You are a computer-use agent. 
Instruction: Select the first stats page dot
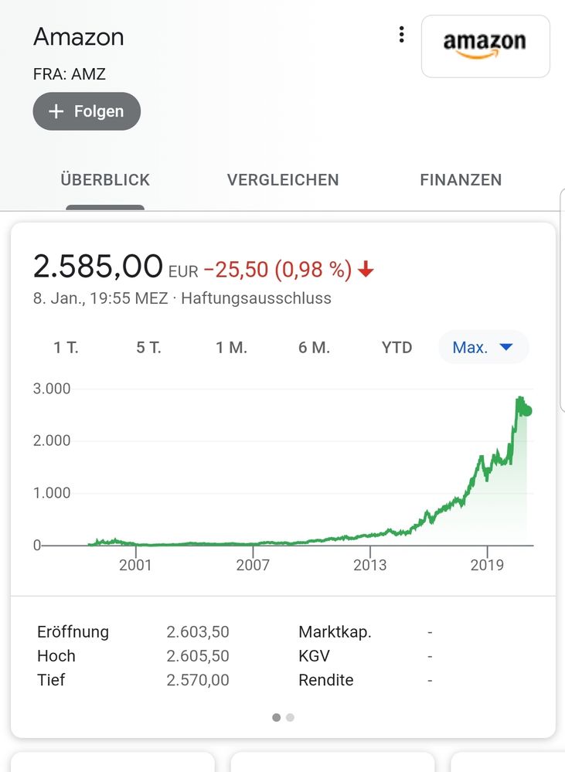(277, 717)
